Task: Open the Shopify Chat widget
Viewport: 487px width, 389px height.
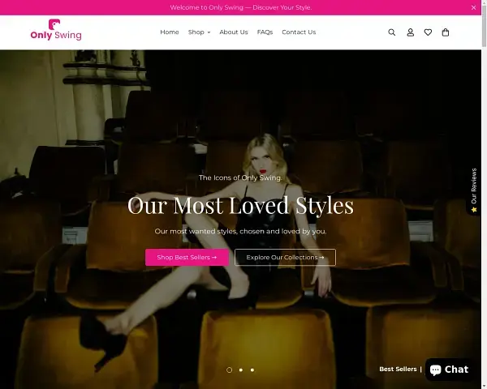Action: click(x=449, y=370)
